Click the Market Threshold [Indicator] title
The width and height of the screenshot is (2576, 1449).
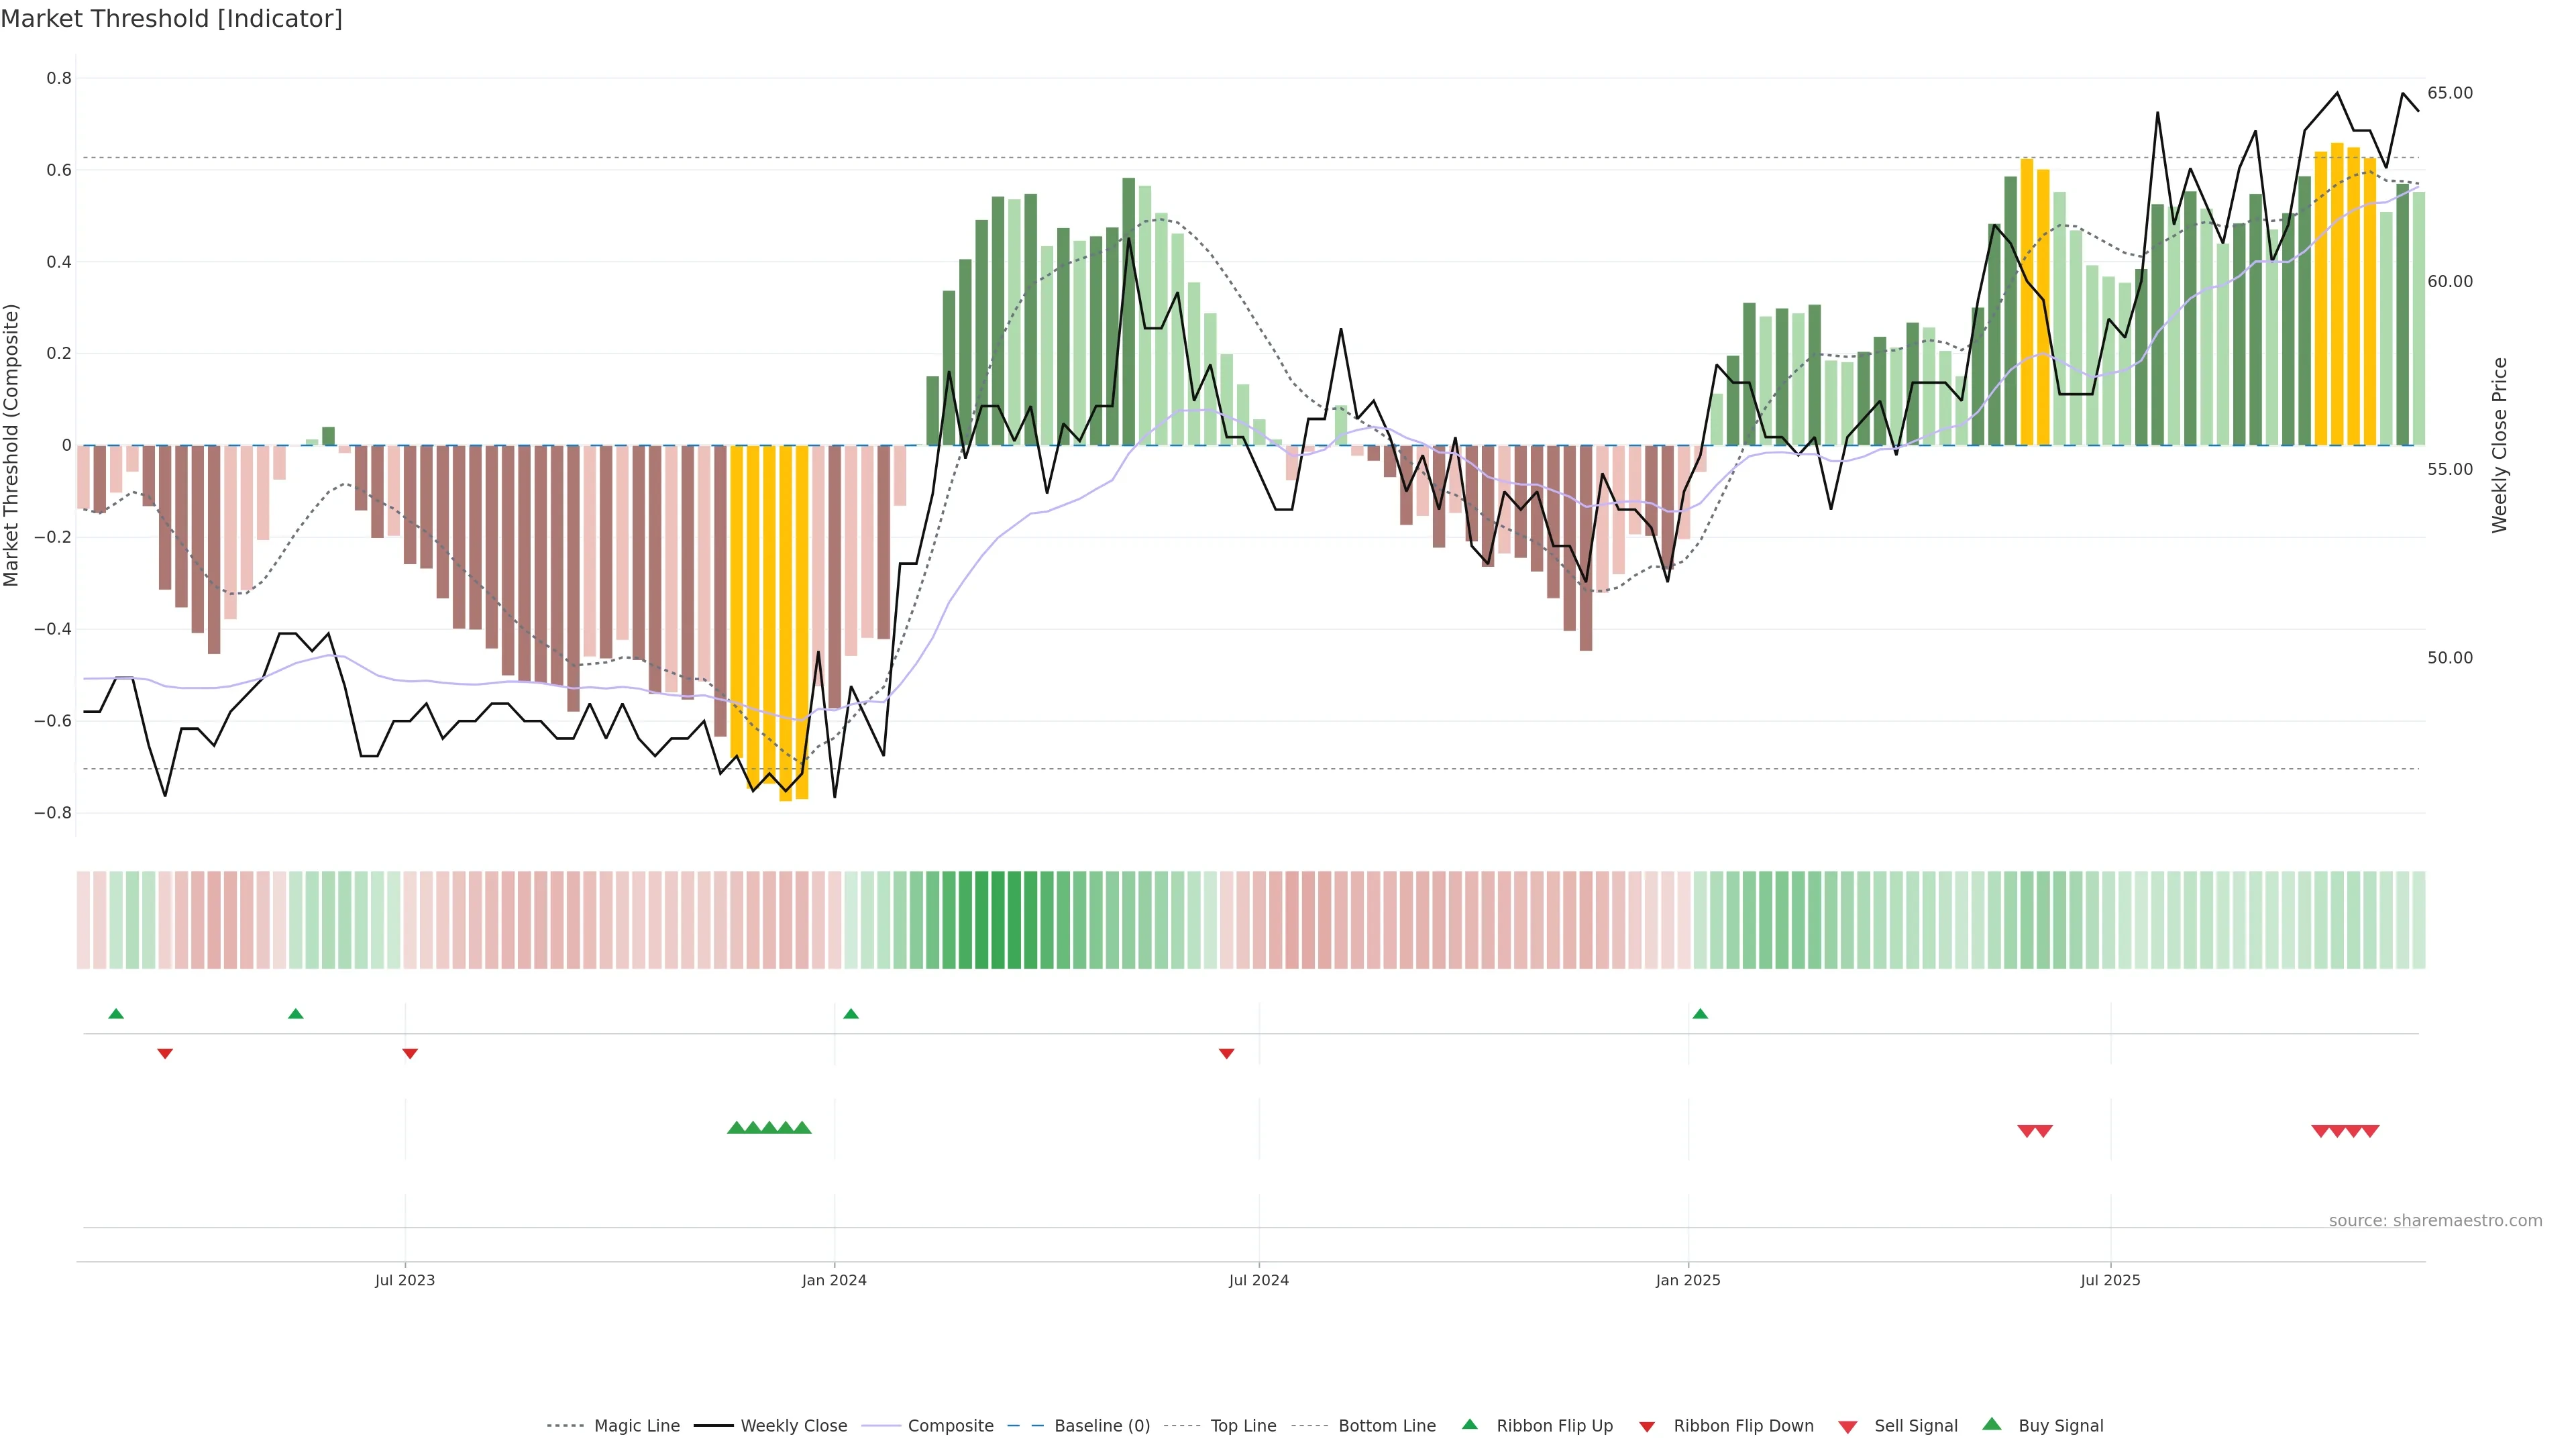pos(171,18)
